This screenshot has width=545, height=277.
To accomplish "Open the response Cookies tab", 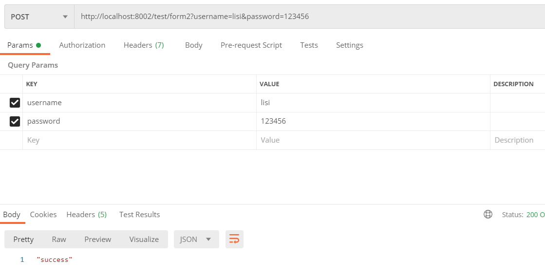I will tap(43, 214).
